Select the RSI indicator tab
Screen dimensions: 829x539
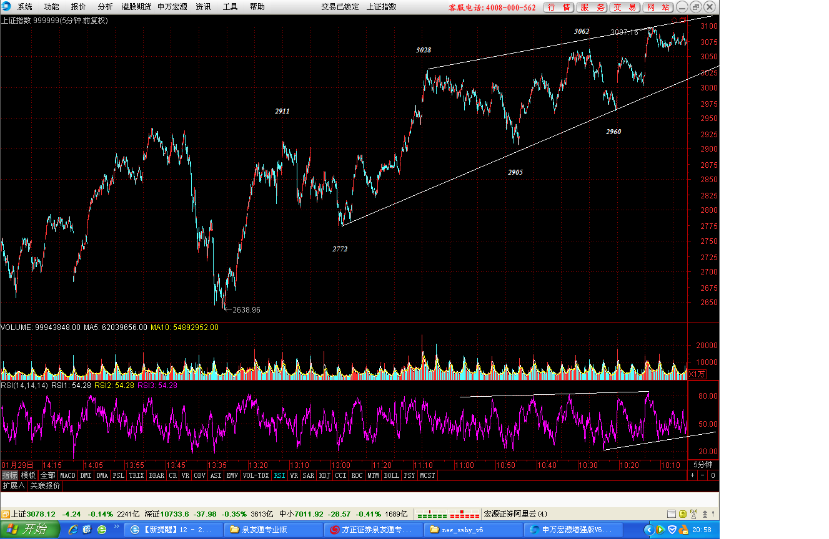click(x=279, y=475)
